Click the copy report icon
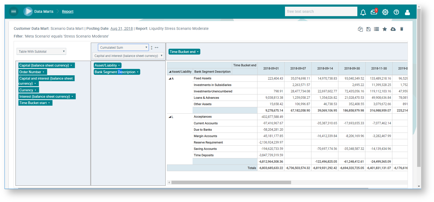The height and width of the screenshot is (202, 434). tap(360, 29)
